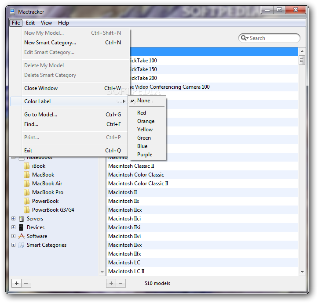Select Macintosh IIx row
Screen dimensions: 318x303
point(202,201)
